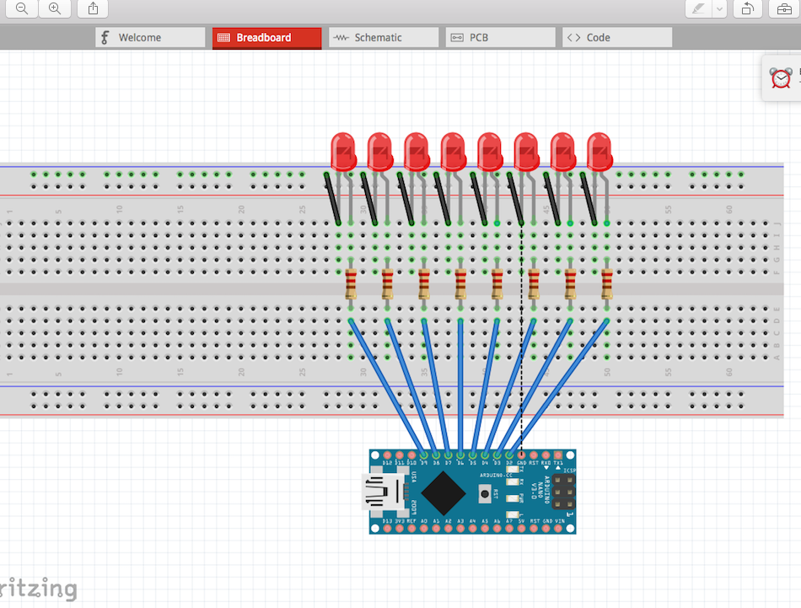Select the leftmost red LED
Viewport: 801px width, 608px height.
343,151
